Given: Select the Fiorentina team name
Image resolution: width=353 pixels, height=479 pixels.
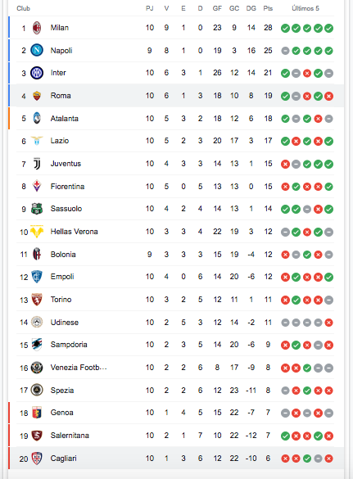Looking at the screenshot, I should (x=67, y=187).
